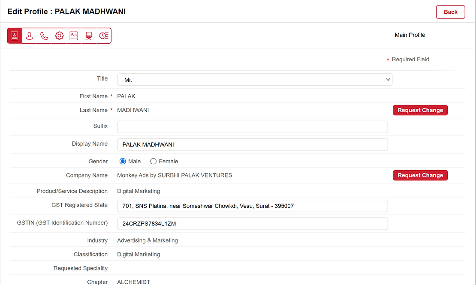The width and height of the screenshot is (476, 285).
Task: Focus the GST Registered State field
Action: click(252, 206)
